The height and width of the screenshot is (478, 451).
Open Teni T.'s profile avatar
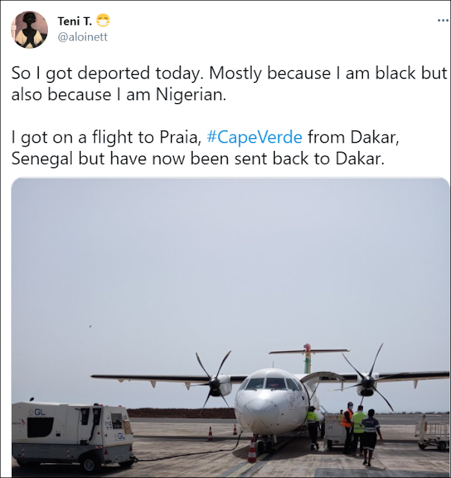[29, 30]
